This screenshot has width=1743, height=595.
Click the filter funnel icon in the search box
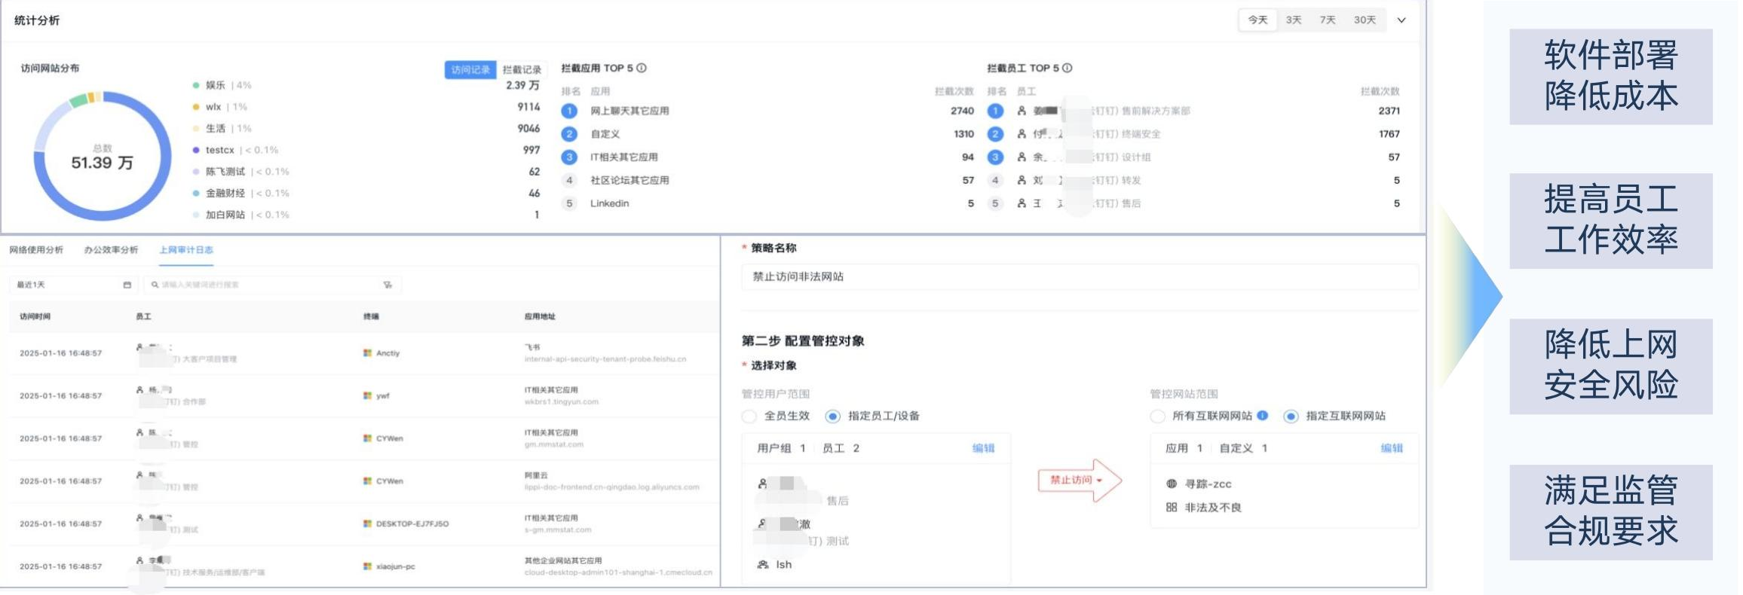[x=388, y=285]
